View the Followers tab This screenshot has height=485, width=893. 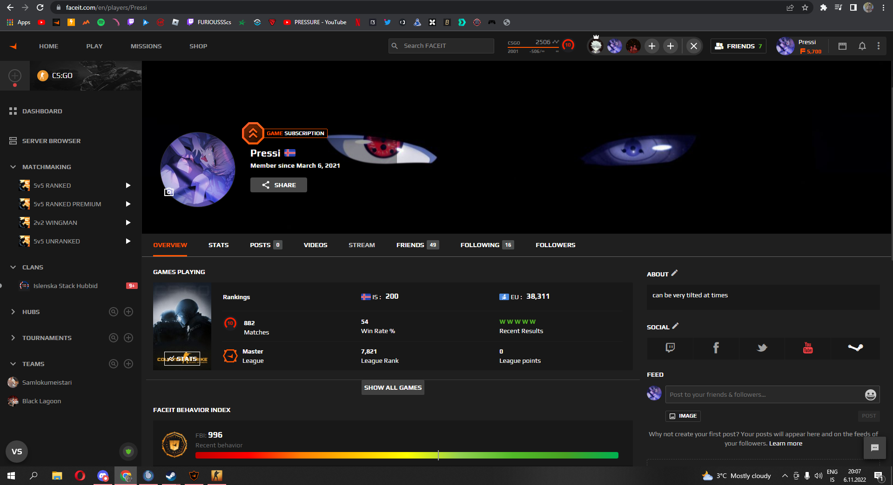click(x=556, y=245)
